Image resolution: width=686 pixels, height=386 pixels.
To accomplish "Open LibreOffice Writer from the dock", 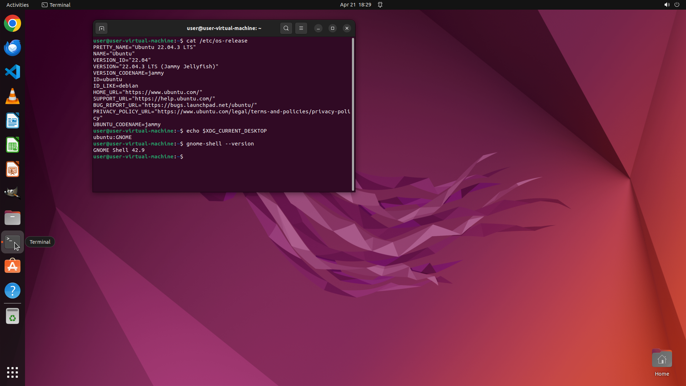I will tap(13, 121).
